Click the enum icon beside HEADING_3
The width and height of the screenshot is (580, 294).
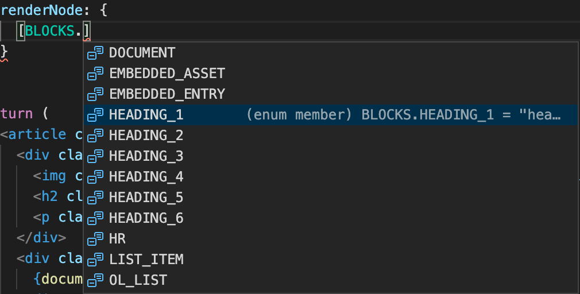pos(95,156)
